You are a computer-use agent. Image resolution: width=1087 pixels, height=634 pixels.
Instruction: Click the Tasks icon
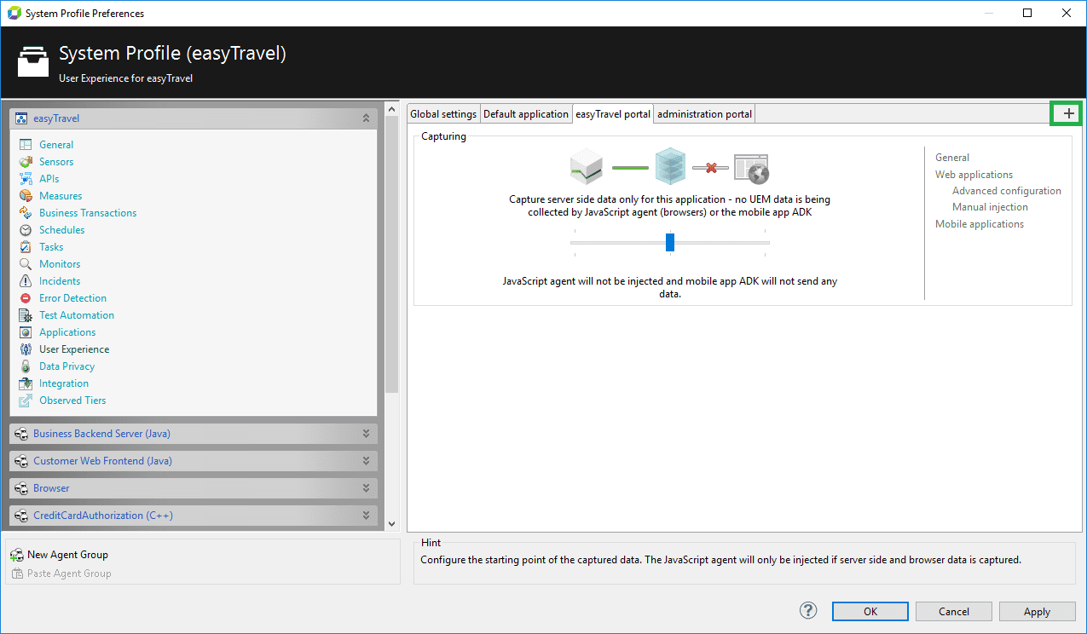pos(25,247)
